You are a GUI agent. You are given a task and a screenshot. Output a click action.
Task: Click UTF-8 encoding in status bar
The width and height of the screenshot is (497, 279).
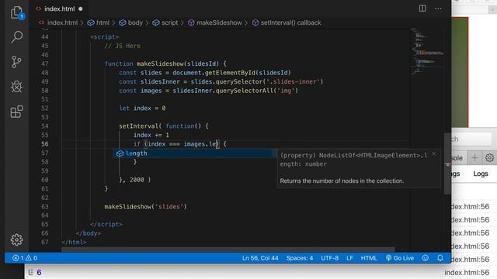point(329,258)
